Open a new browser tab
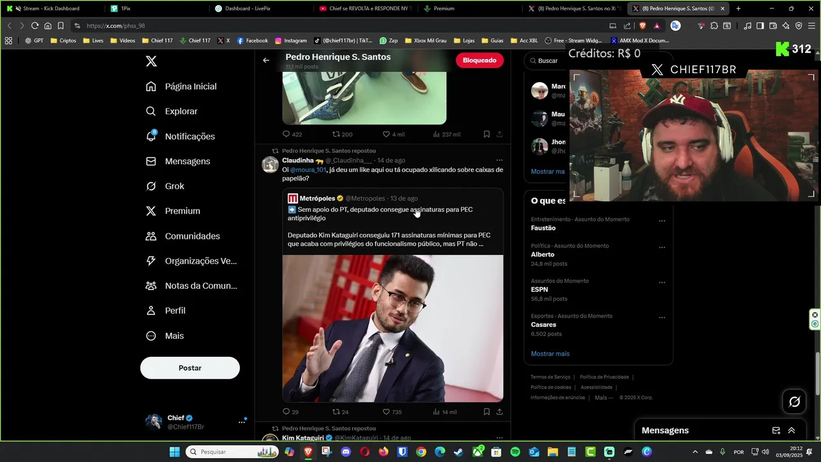 point(738,8)
